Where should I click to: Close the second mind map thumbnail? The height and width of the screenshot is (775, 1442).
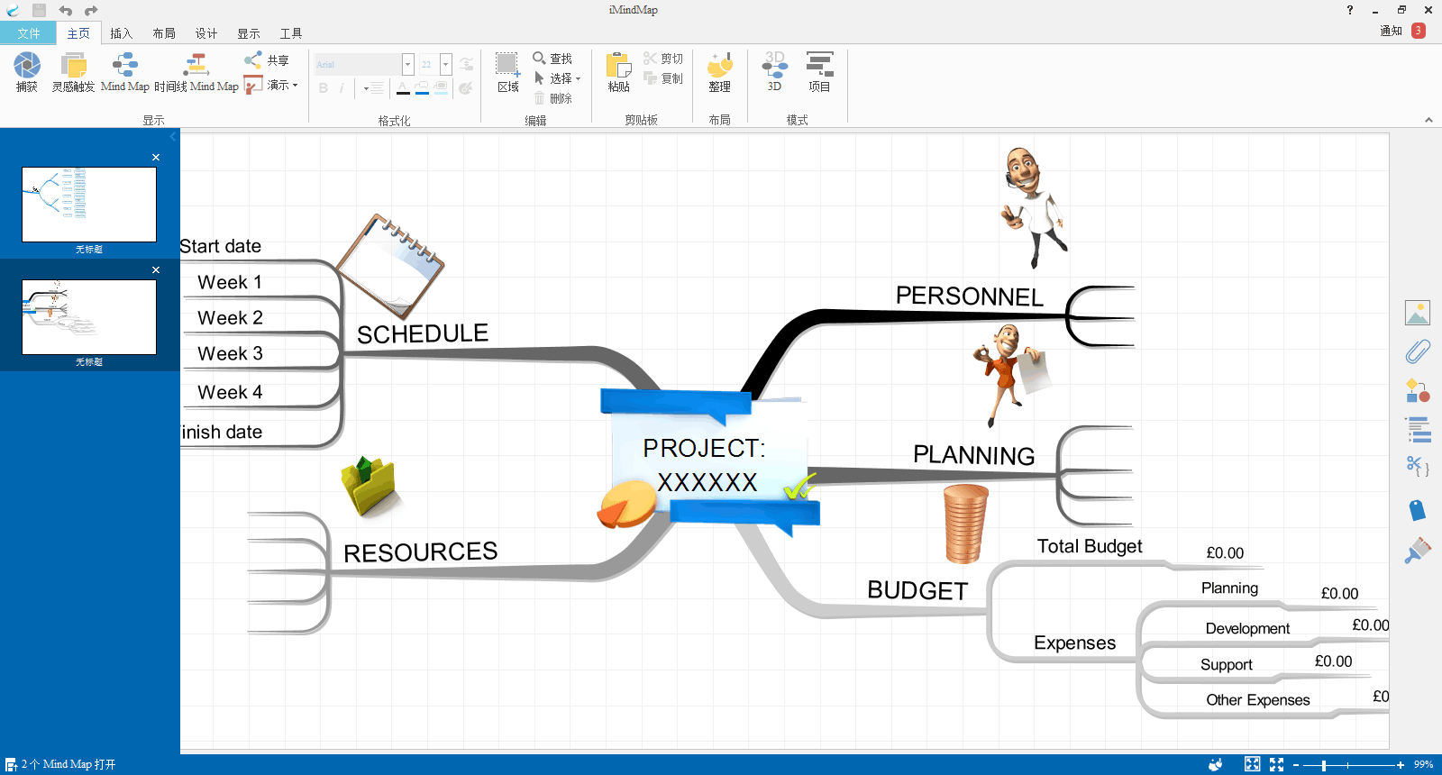coord(156,269)
